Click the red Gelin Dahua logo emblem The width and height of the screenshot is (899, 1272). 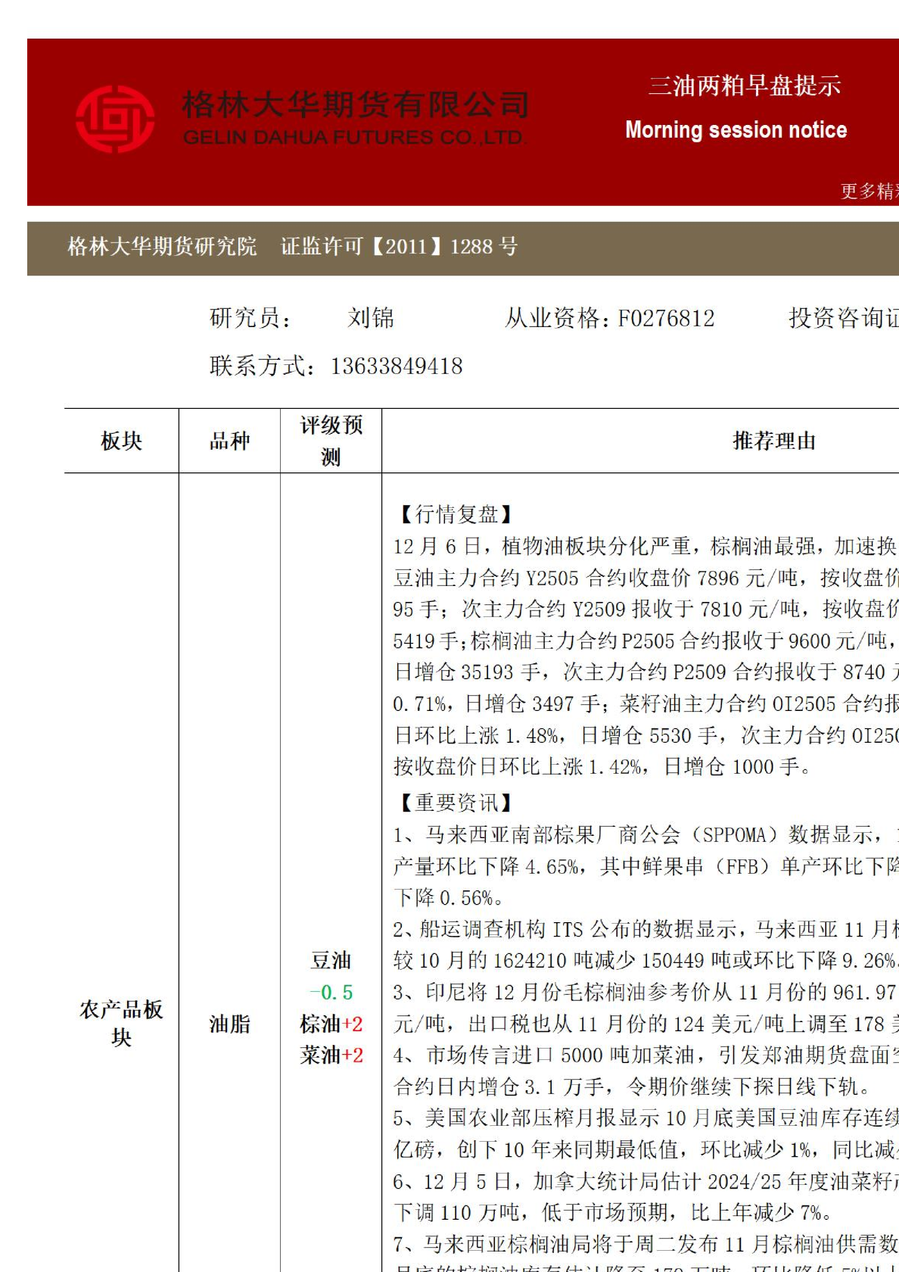(x=115, y=119)
